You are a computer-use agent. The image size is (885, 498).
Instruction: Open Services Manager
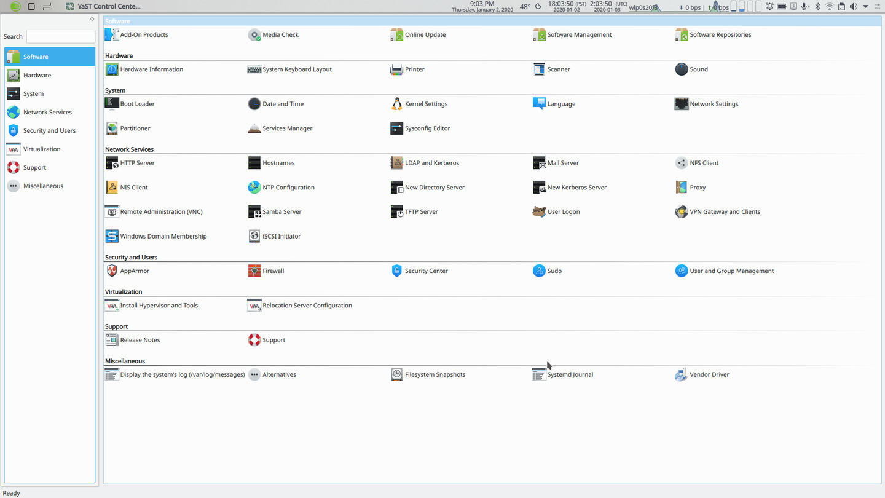click(280, 128)
